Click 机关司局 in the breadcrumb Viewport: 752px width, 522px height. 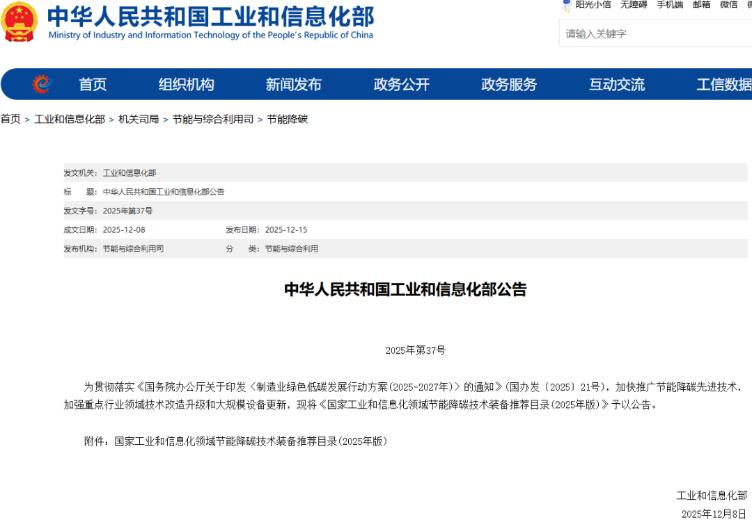[x=139, y=120]
